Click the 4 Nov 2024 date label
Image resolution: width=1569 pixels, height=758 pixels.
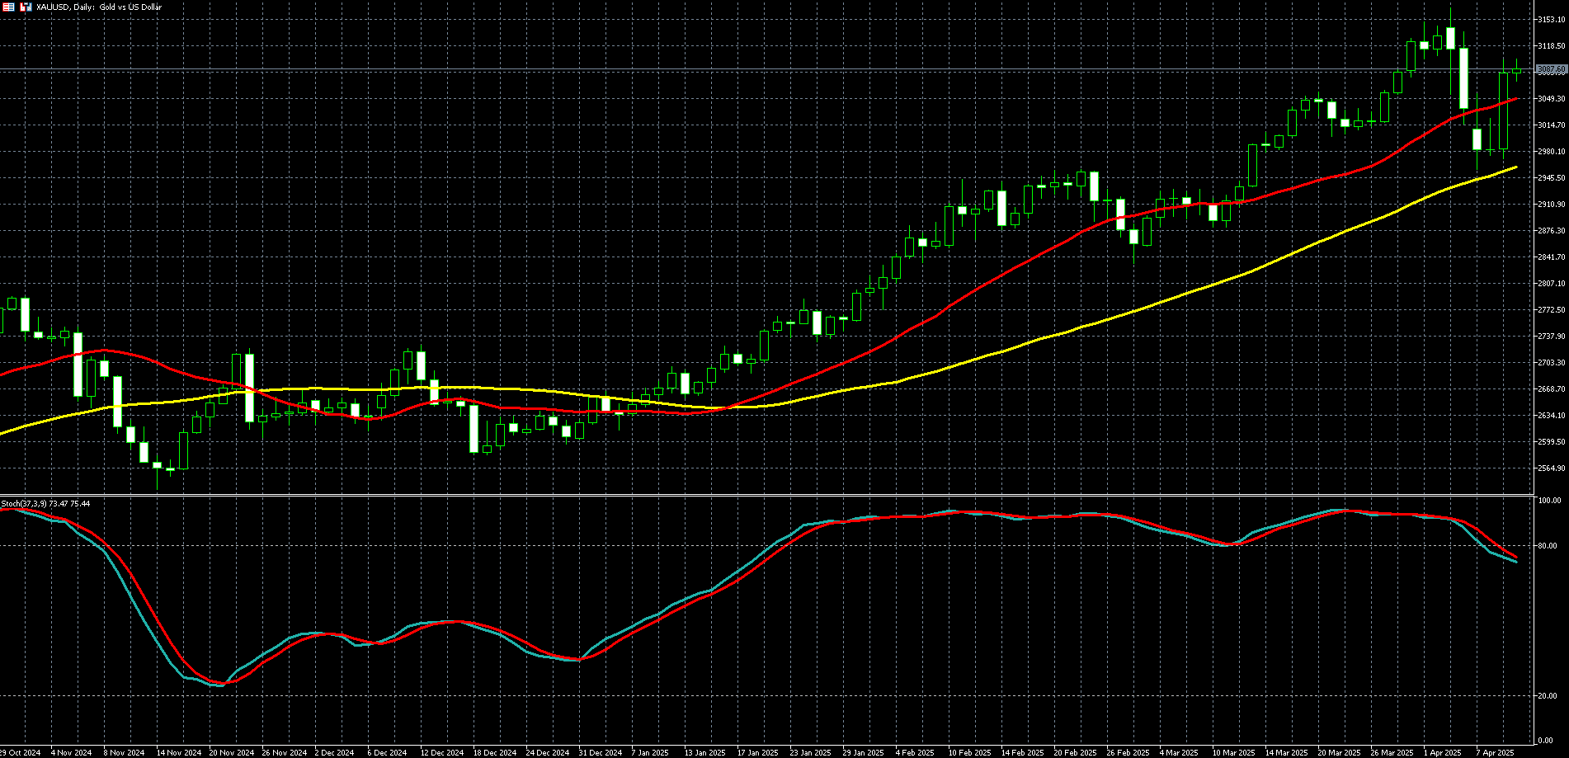coord(71,752)
